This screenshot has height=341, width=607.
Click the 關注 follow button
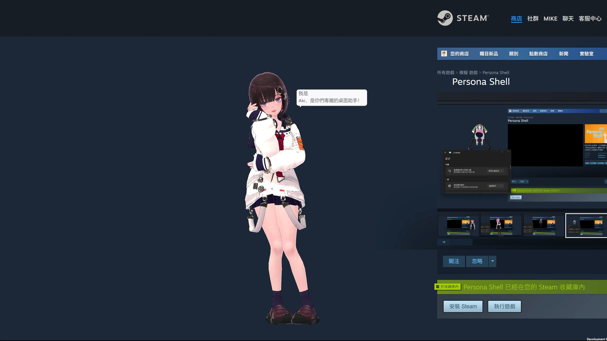coord(454,261)
